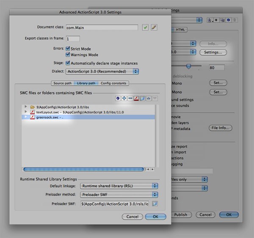Click the Info... button in Publish Settings
Screen dimensions: 254x238
pyautogui.click(x=213, y=44)
